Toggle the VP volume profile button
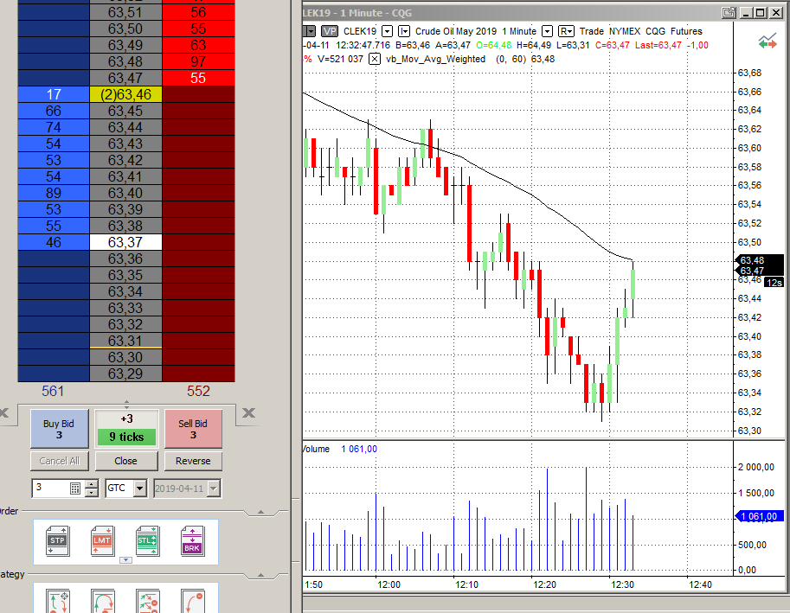 (330, 31)
